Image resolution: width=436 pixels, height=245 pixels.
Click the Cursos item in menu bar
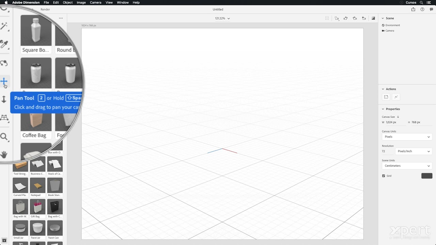click(x=411, y=2)
